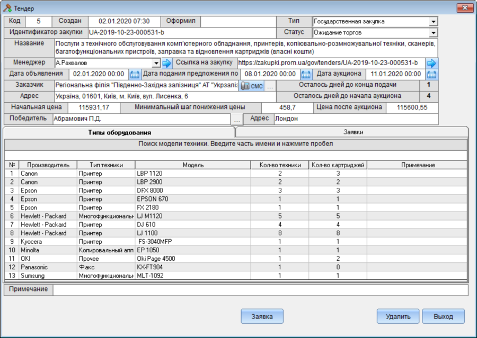Click the Дата аукциона date field
Image resolution: width=477 pixels, height=338 pixels.
[x=395, y=74]
